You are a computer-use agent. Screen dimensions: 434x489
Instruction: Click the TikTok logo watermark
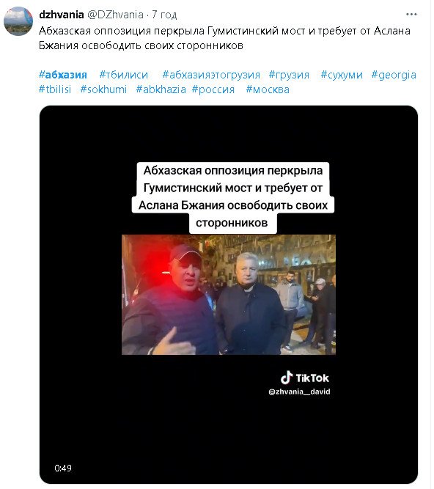coord(305,378)
